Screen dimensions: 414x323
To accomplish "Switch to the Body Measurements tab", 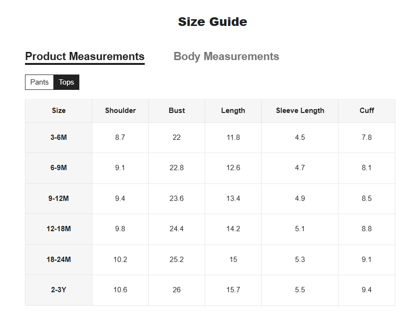I will point(226,56).
